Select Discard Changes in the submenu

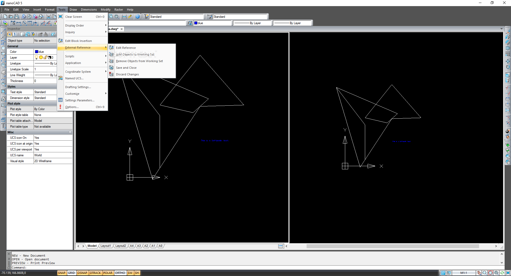pyautogui.click(x=142, y=74)
